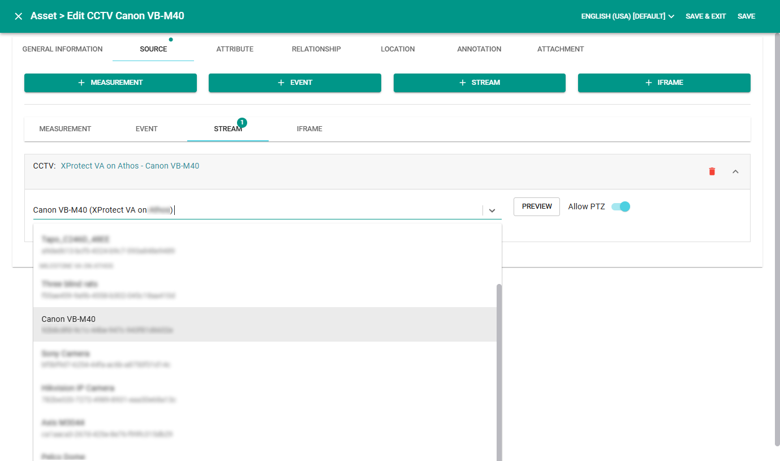This screenshot has height=461, width=780.
Task: Open the XProtect VA on Athos link
Action: [130, 166]
